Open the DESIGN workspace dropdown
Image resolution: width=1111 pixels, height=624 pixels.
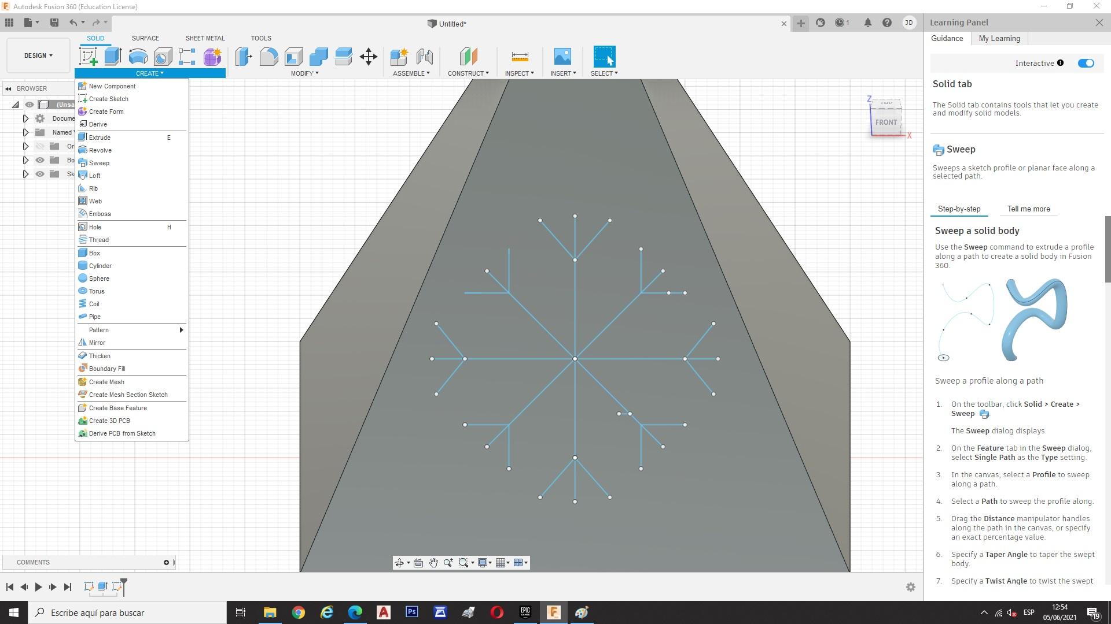pyautogui.click(x=38, y=55)
